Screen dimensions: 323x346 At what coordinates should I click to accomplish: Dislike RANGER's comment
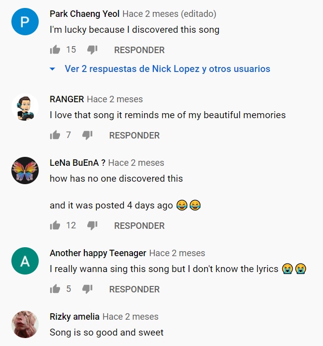click(x=87, y=135)
